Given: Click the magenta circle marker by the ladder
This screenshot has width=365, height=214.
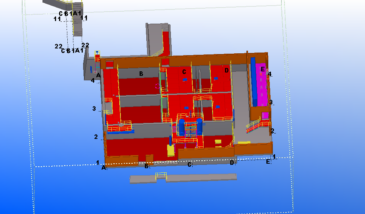Looking at the screenshot, I should 158,86.
